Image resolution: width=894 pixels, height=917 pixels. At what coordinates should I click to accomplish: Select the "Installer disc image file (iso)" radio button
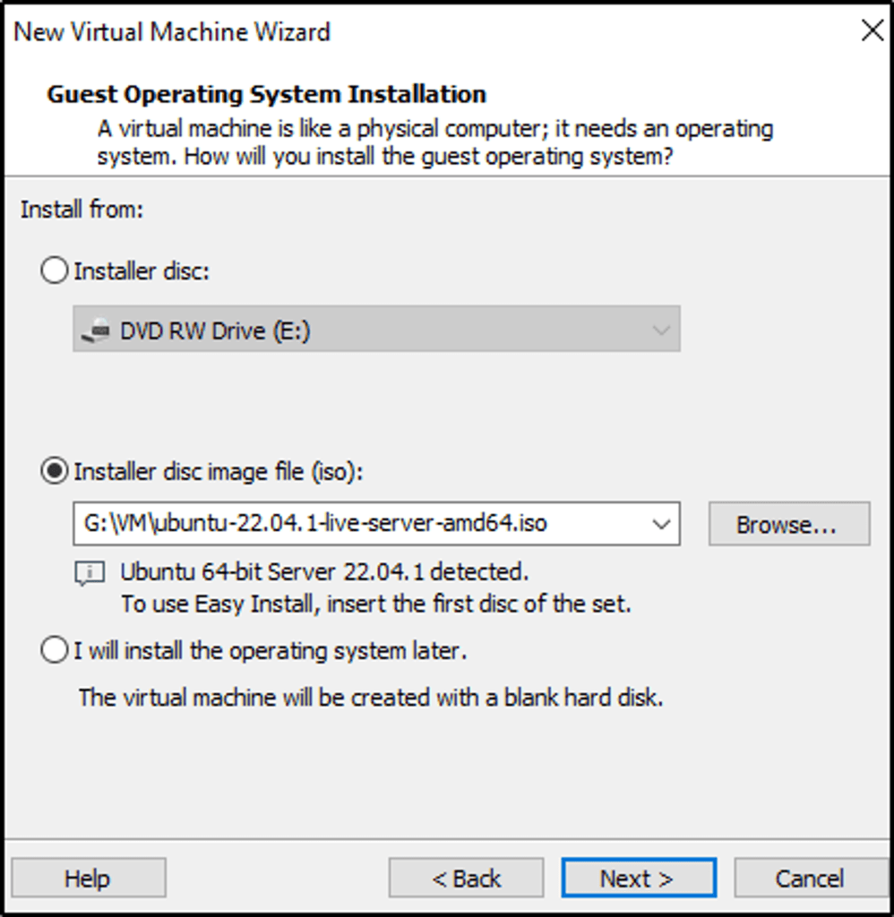coord(55,472)
